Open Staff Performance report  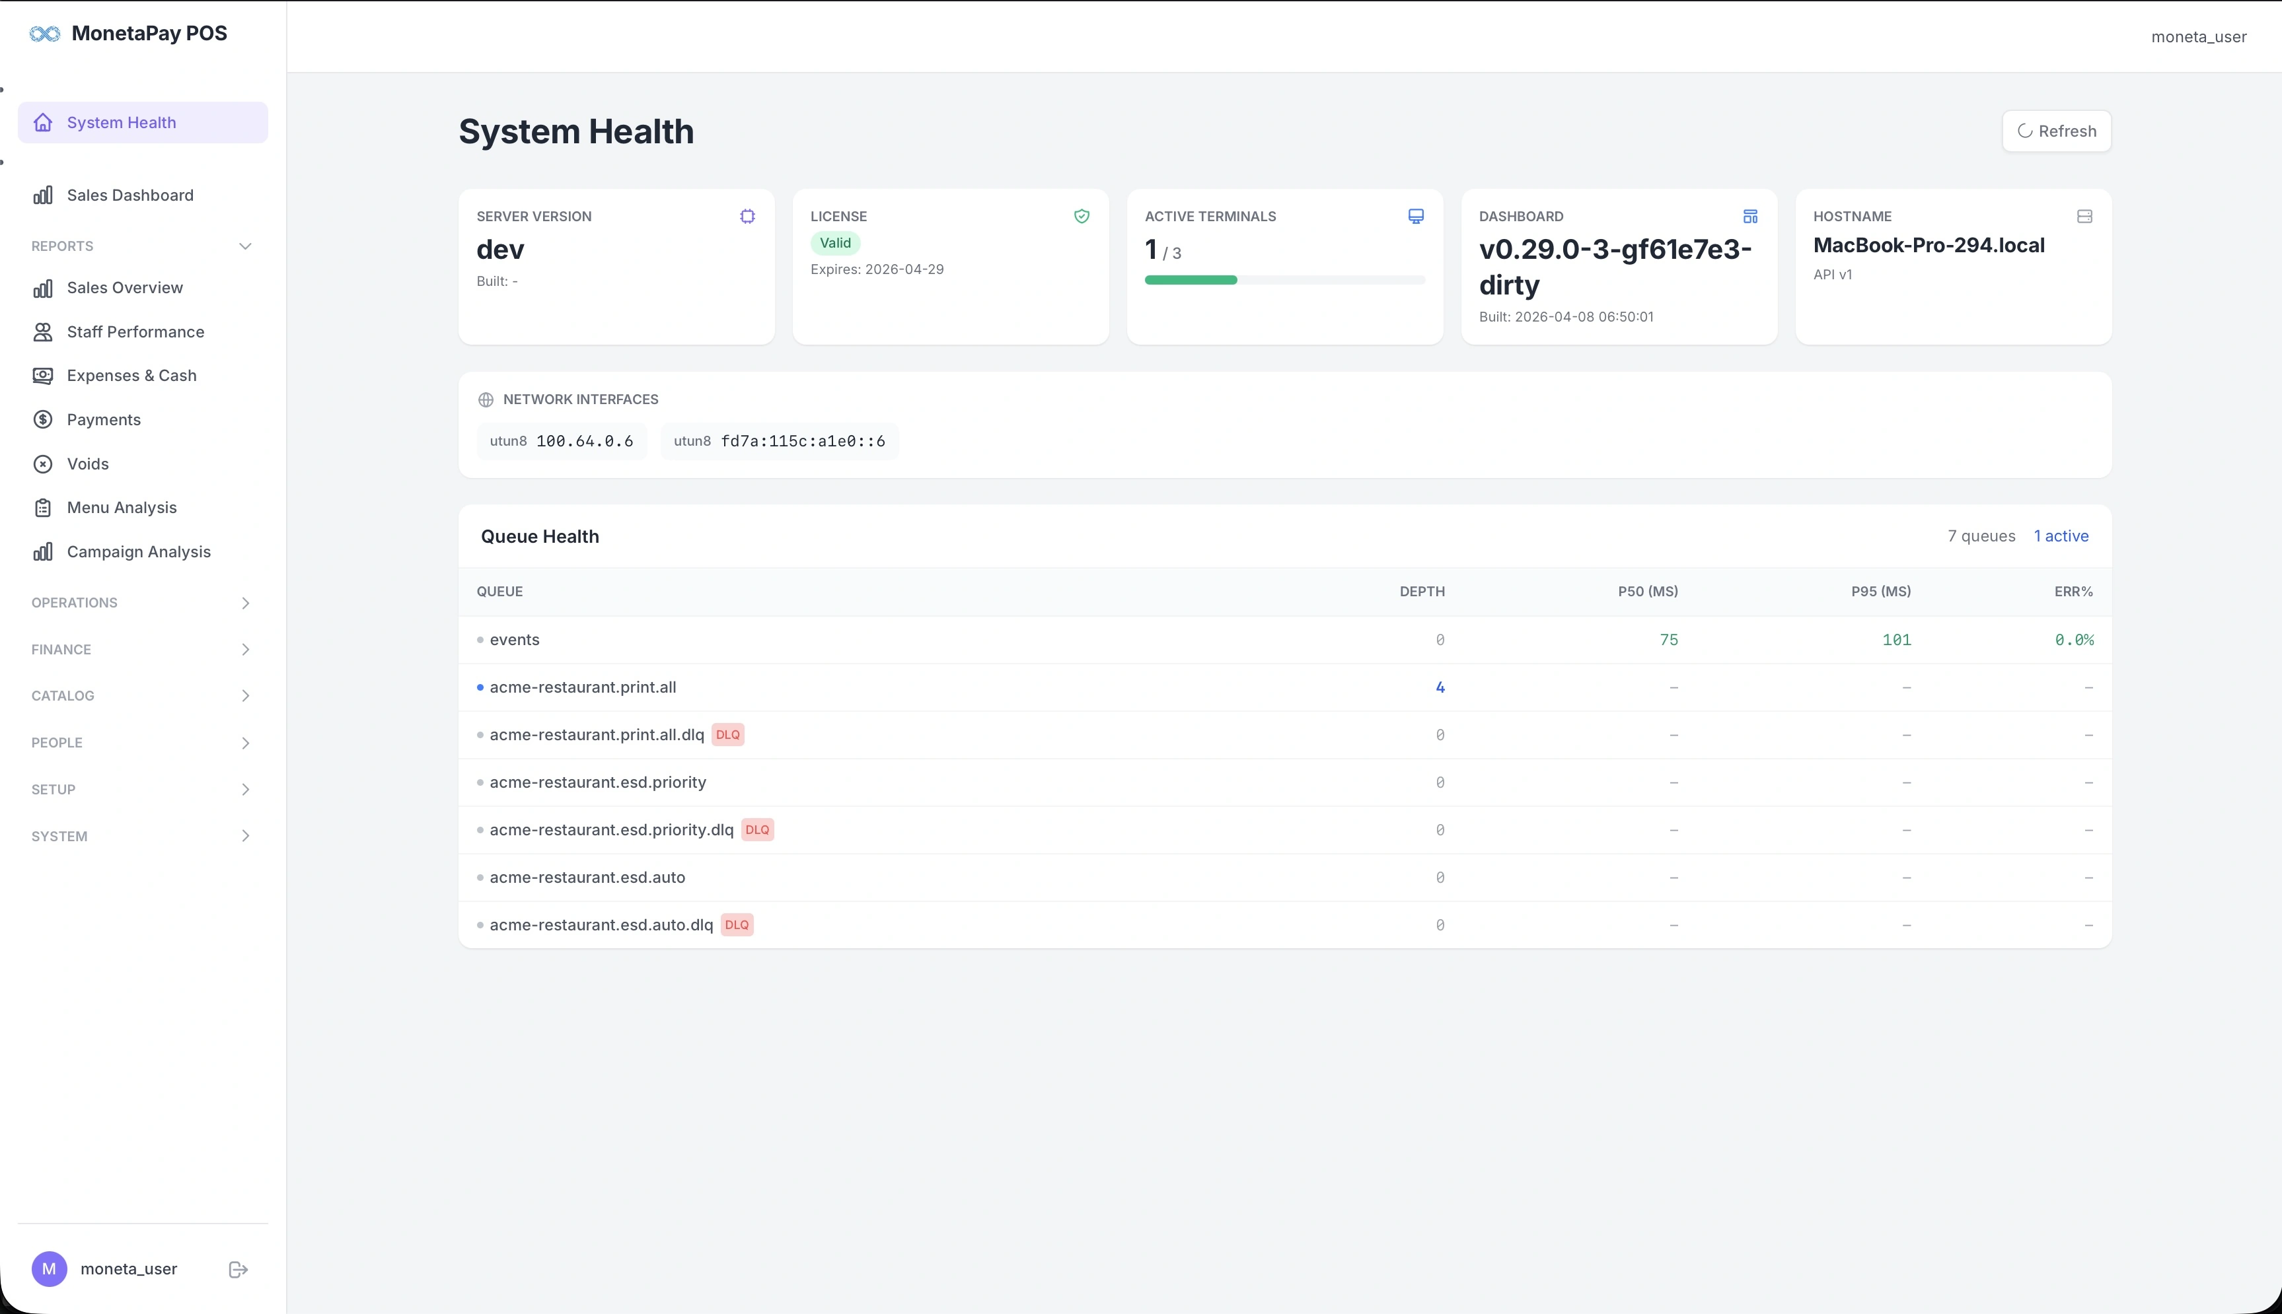(x=143, y=332)
